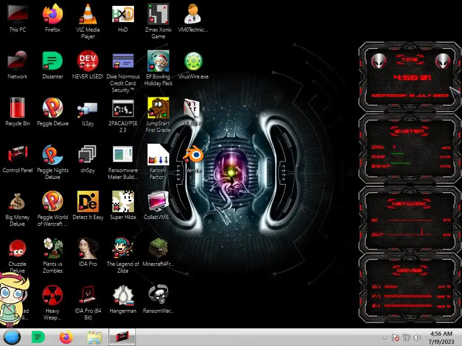Image resolution: width=462 pixels, height=346 pixels.
Task: Select the FLASH! desktop icon
Action: [x=192, y=112]
